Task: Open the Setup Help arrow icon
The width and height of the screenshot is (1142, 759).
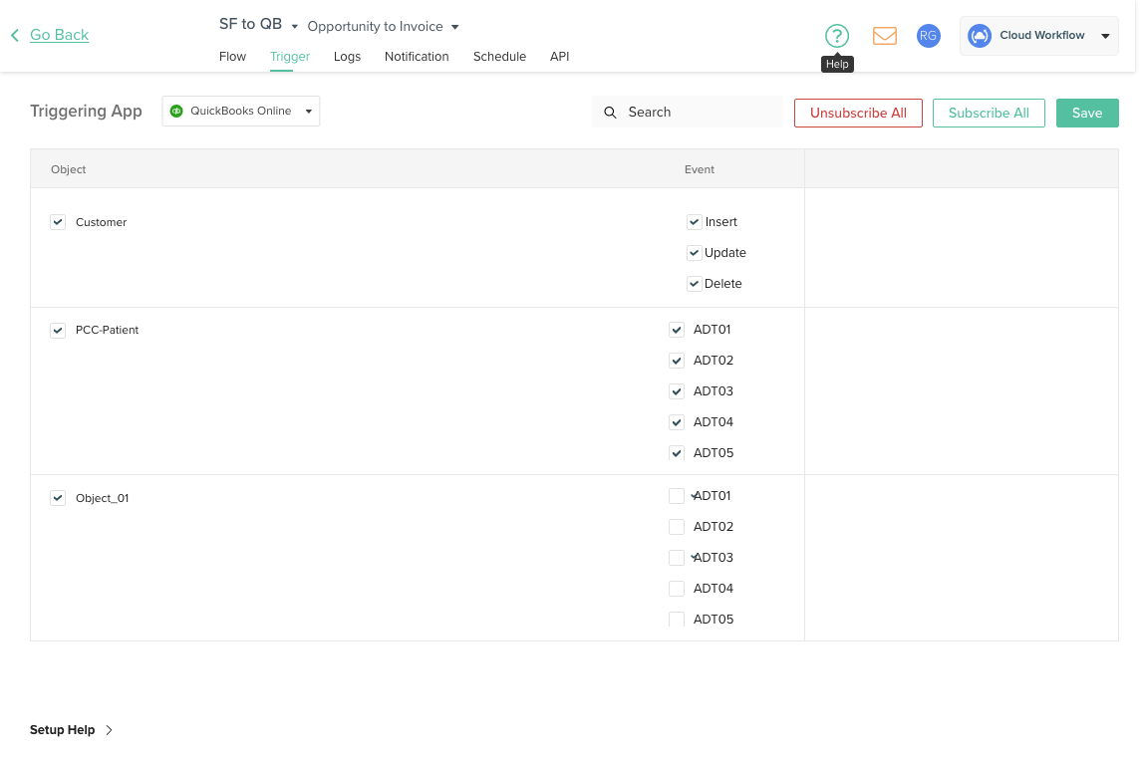Action: tap(110, 729)
